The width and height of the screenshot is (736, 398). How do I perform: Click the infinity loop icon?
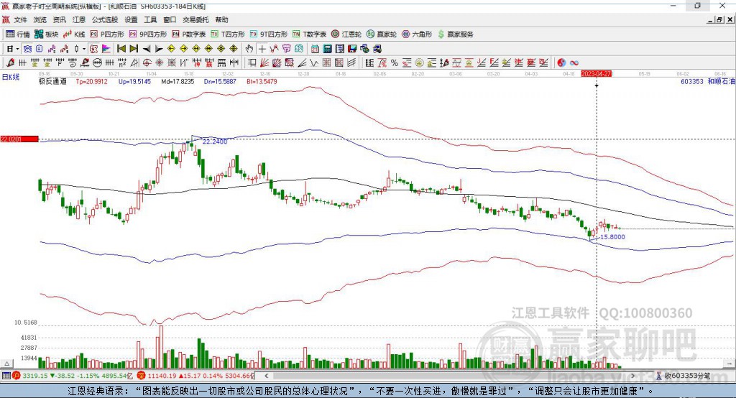(x=574, y=63)
